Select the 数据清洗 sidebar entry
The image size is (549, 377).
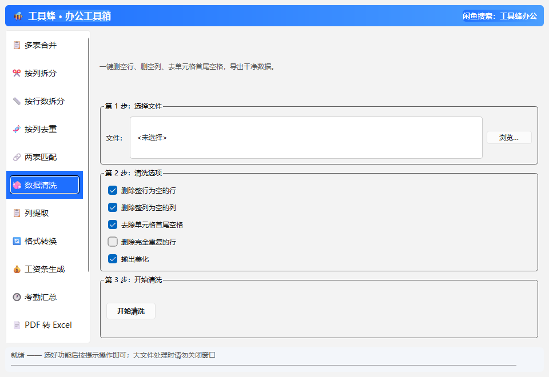pyautogui.click(x=45, y=185)
